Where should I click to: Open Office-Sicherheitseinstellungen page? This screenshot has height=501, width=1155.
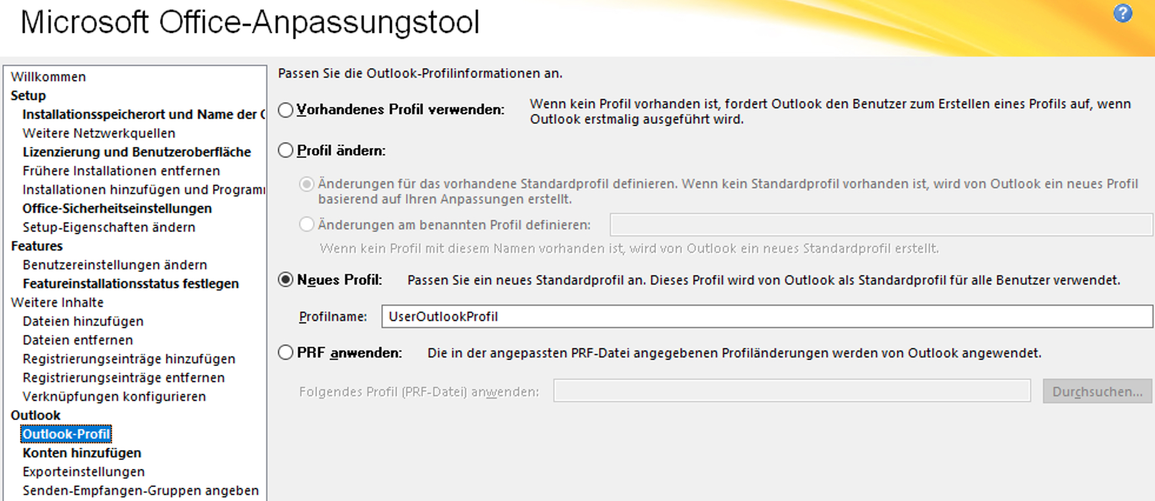coord(117,209)
